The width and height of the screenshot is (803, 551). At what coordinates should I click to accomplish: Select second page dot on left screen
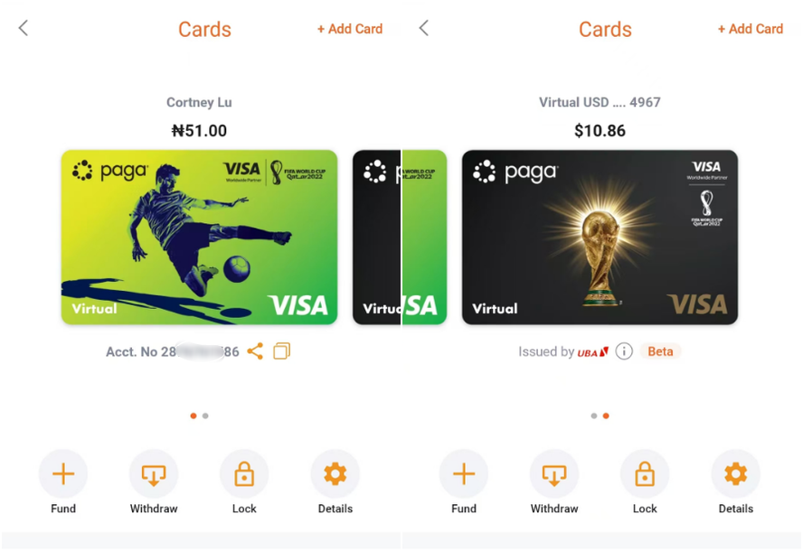[x=205, y=416]
